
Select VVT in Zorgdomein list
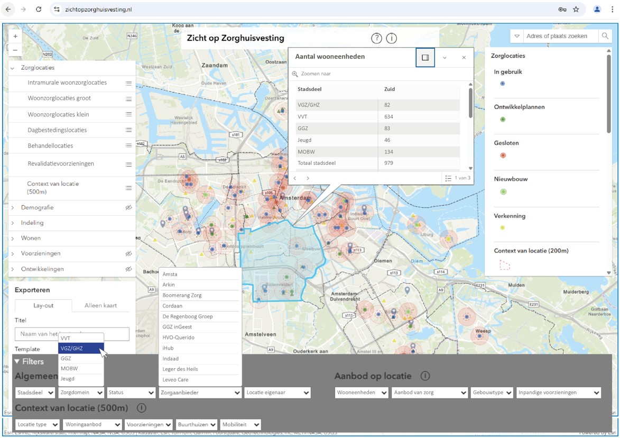point(81,339)
